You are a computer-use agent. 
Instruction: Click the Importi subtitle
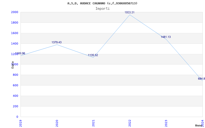pos(102,9)
